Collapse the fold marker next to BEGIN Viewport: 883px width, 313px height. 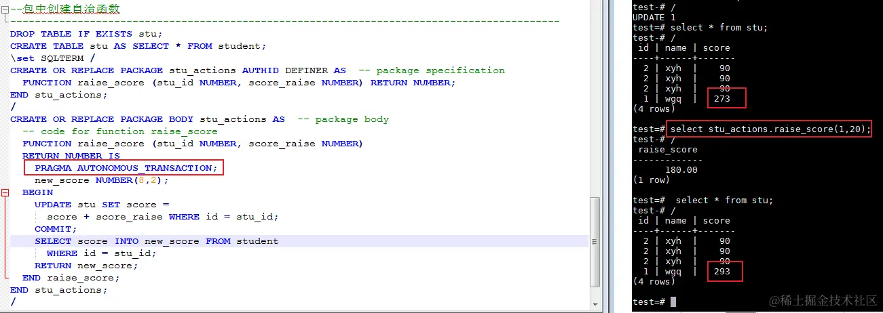coord(5,192)
